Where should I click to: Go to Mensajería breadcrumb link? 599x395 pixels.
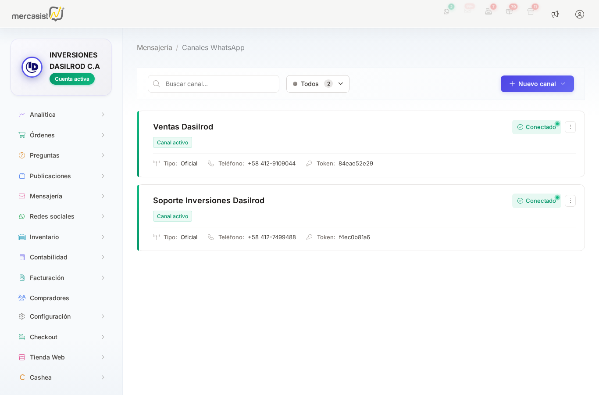pyautogui.click(x=154, y=47)
